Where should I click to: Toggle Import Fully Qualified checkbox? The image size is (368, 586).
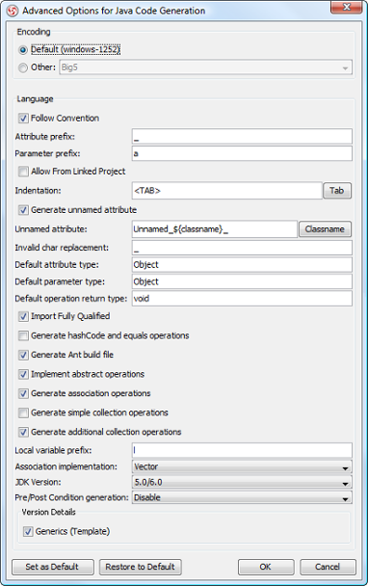click(23, 316)
